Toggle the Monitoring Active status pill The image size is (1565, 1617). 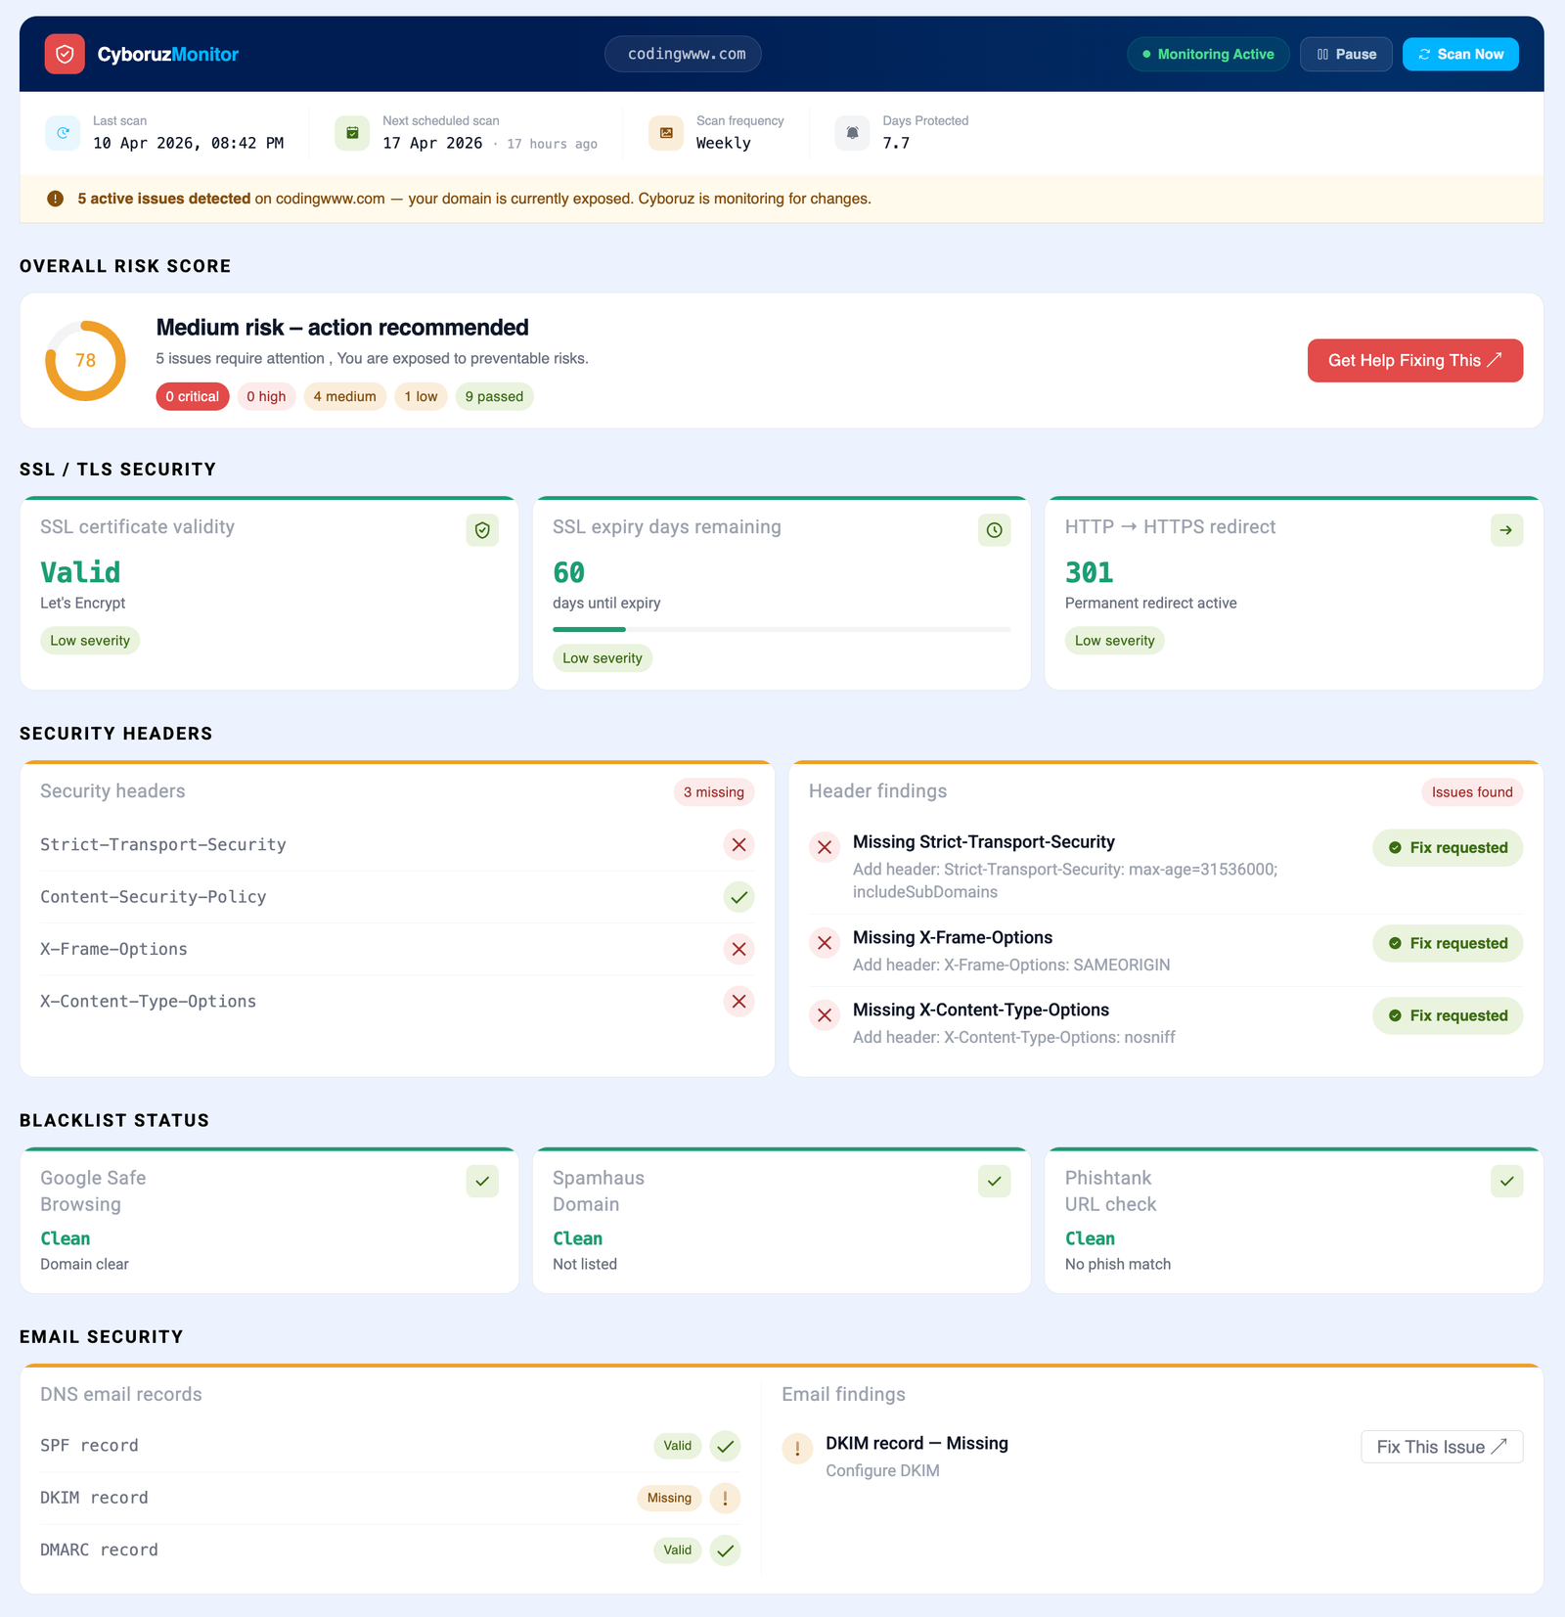(1208, 55)
